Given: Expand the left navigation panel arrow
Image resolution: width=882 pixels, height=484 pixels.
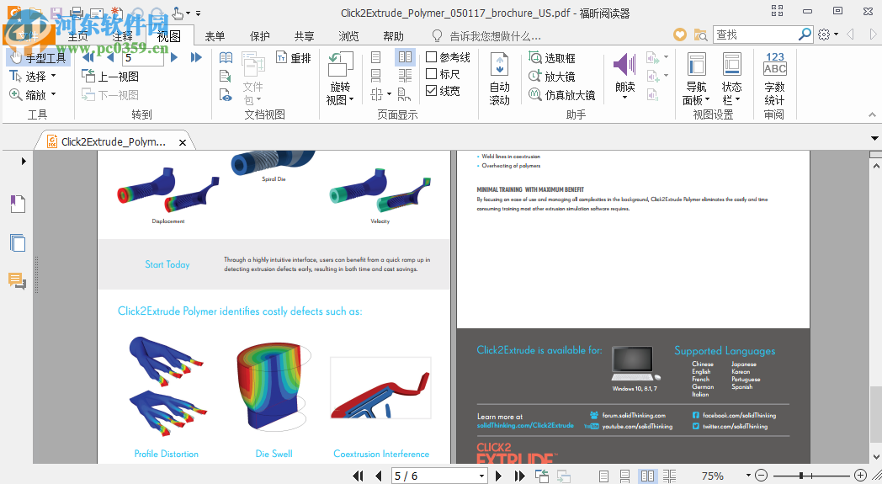Looking at the screenshot, I should tap(23, 161).
